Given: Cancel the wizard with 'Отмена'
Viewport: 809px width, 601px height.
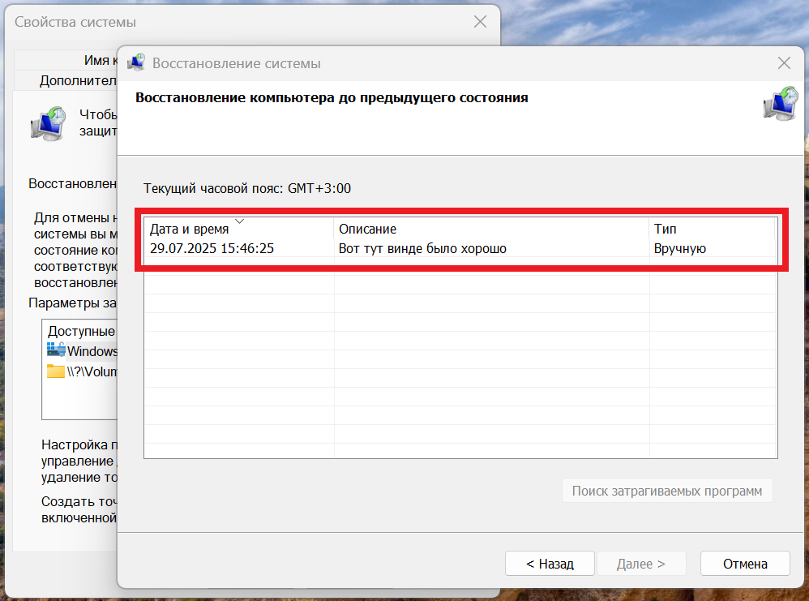Looking at the screenshot, I should pyautogui.click(x=745, y=564).
